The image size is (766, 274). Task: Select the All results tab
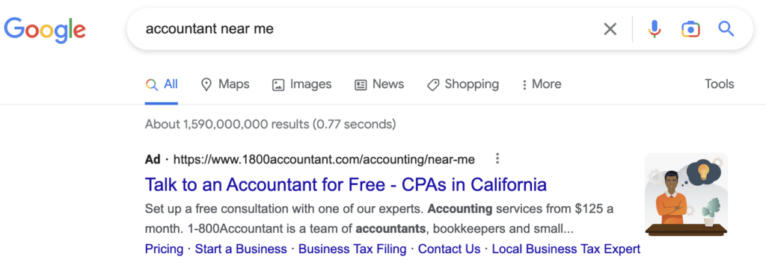click(162, 84)
